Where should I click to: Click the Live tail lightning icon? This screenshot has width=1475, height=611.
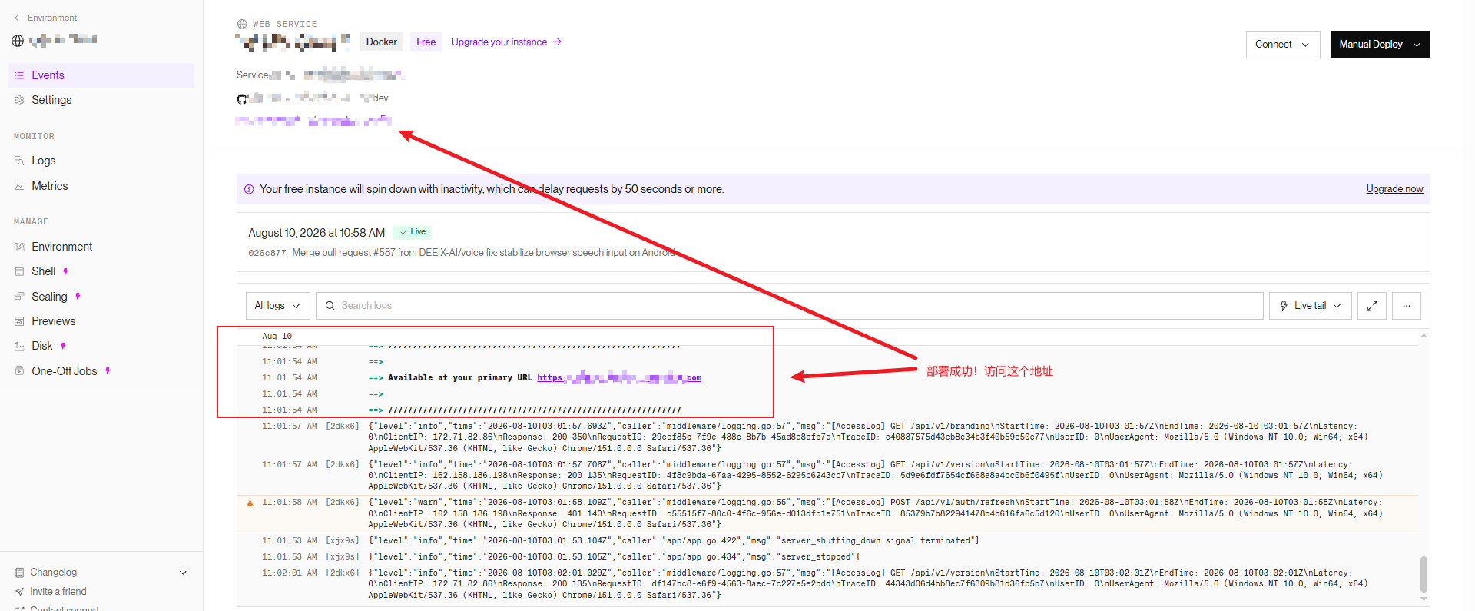pos(1284,306)
